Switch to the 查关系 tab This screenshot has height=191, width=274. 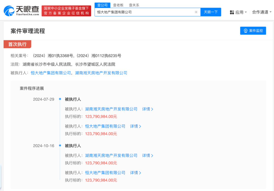click(x=134, y=5)
